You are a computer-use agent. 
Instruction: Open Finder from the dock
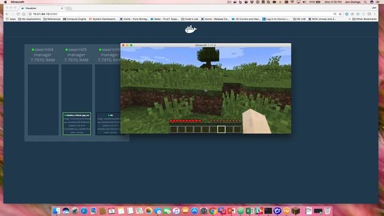pos(56,211)
